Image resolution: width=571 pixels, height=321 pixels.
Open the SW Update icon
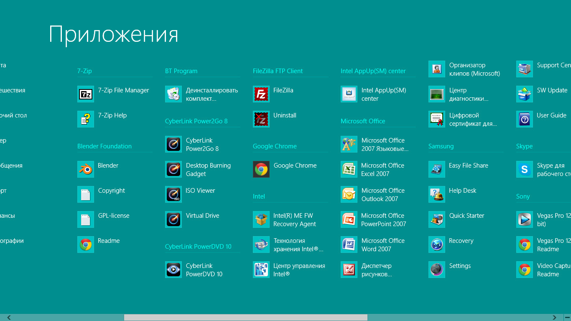click(525, 94)
